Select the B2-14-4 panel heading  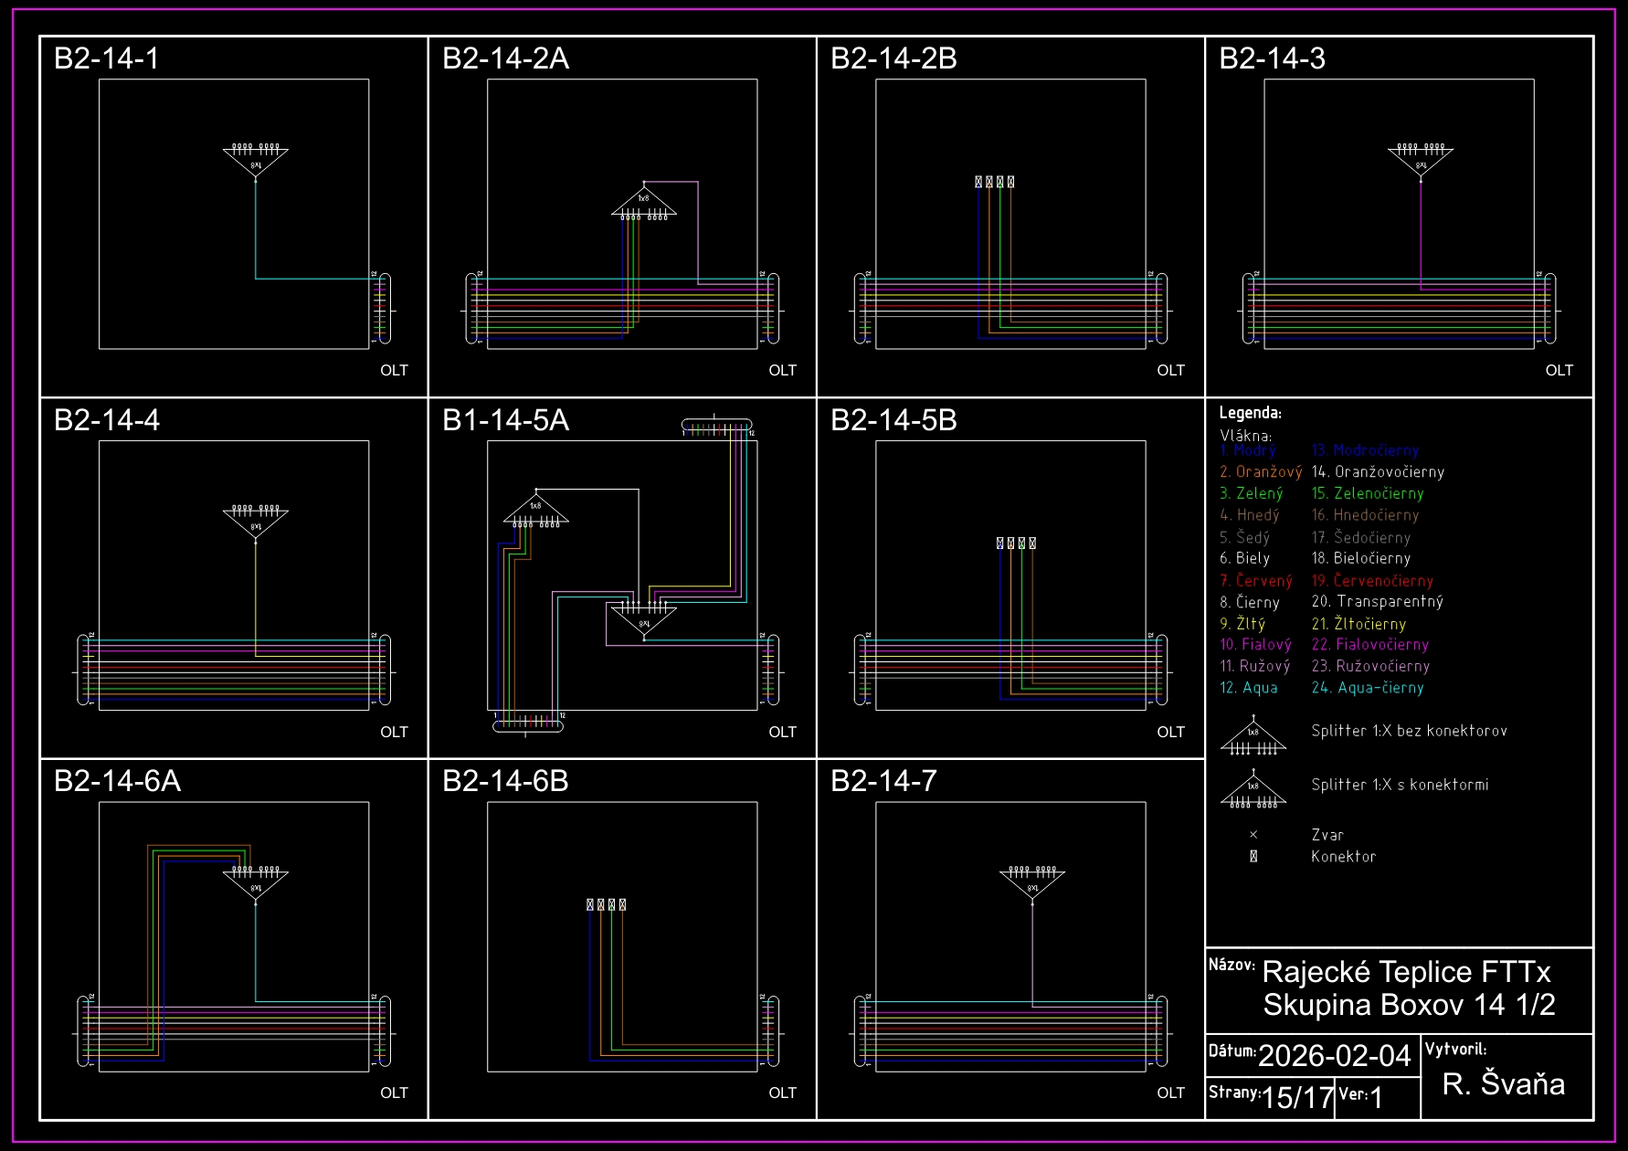tap(107, 420)
